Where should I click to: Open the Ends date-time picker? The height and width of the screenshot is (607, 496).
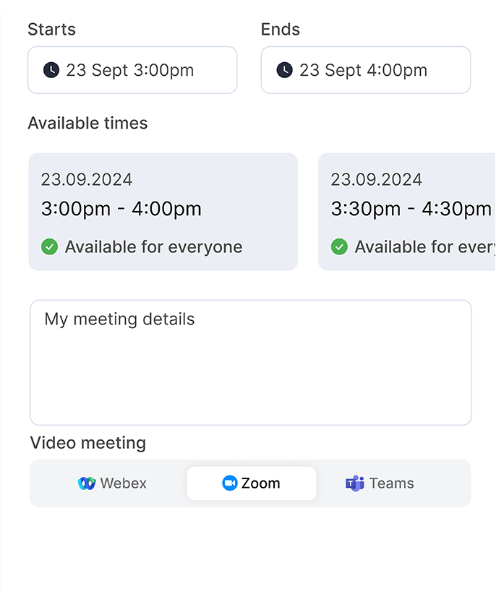coord(366,70)
